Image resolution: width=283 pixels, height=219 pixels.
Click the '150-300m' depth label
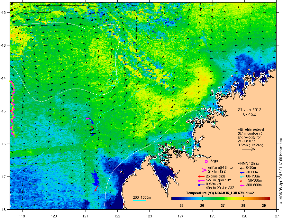(x=254, y=180)
